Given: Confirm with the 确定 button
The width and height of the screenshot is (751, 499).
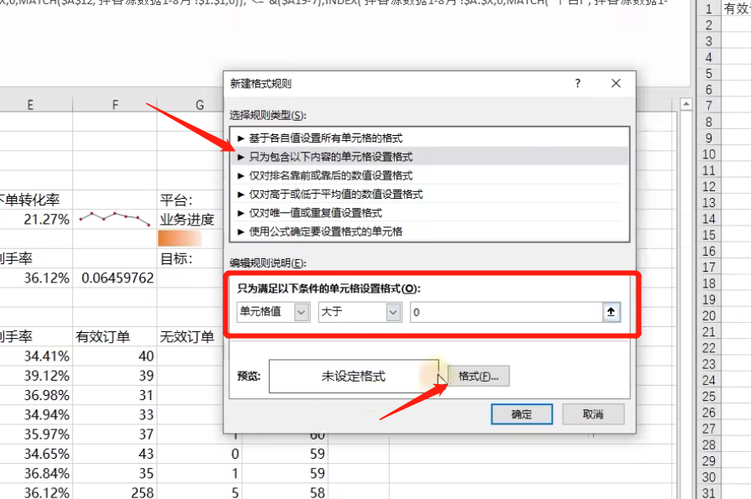Looking at the screenshot, I should [x=522, y=414].
